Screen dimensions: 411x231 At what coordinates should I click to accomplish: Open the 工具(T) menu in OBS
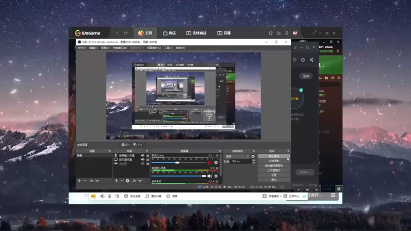(x=169, y=48)
